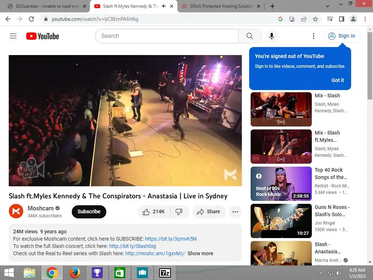Toggle the browser side panel
The image size is (373, 280).
(x=342, y=19)
